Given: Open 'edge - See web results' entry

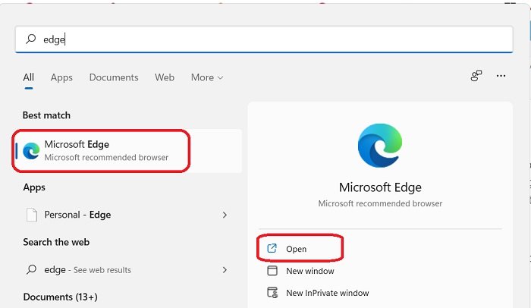Looking at the screenshot, I should point(128,270).
